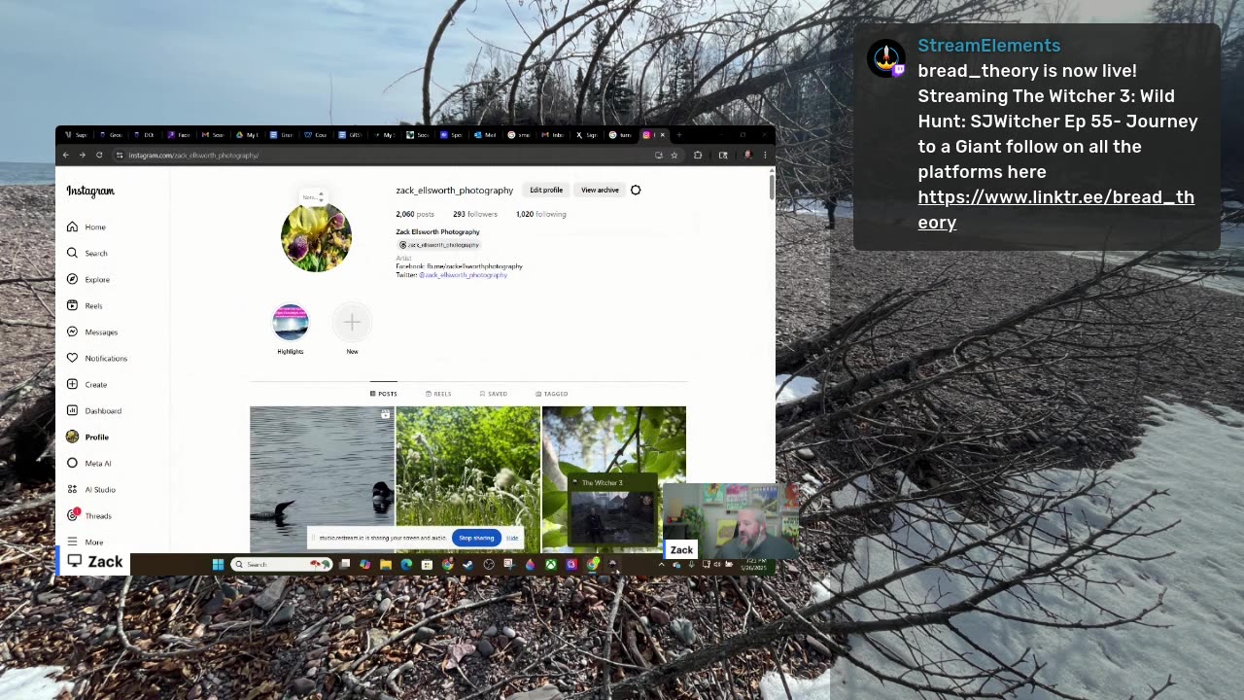Click the Edit profile button

[x=546, y=190]
